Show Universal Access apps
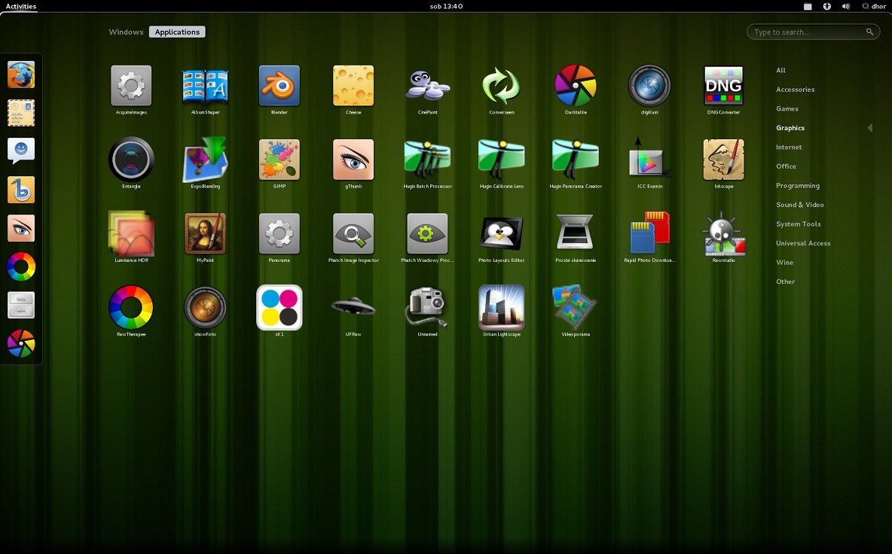This screenshot has width=892, height=554. (x=802, y=243)
